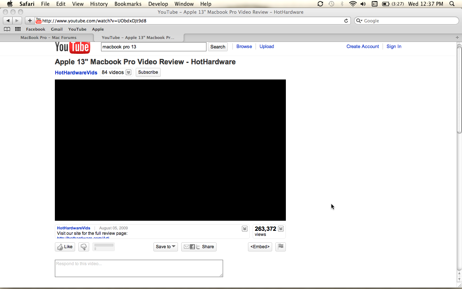
Task: Reload page using address bar reload icon
Action: pos(346,21)
